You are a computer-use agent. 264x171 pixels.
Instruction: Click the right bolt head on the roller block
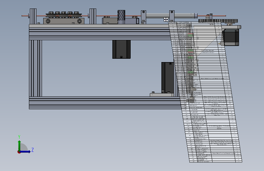pos(79,21)
